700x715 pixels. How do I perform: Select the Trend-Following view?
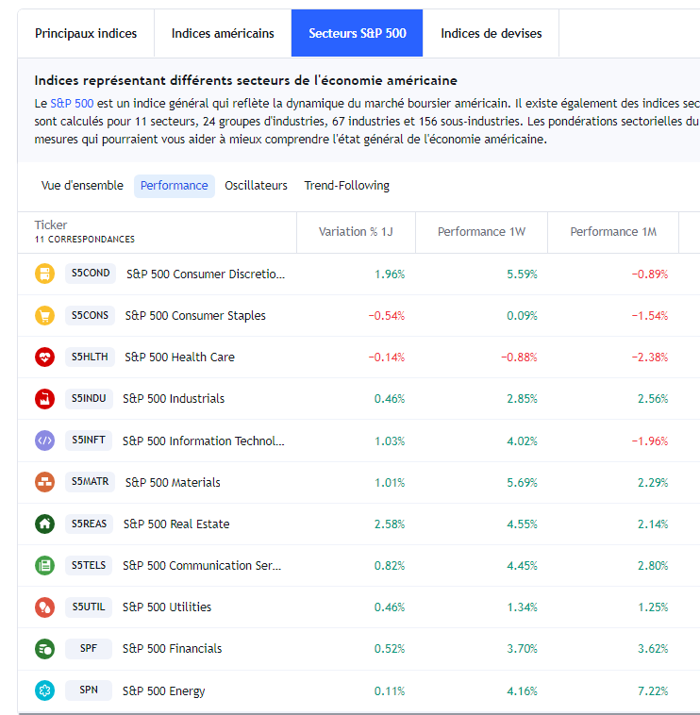[x=346, y=186]
